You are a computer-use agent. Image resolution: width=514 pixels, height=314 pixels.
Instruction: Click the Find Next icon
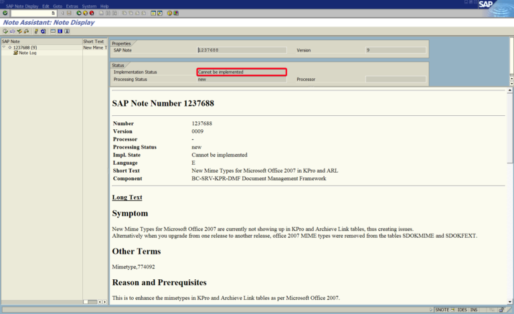[x=114, y=13]
